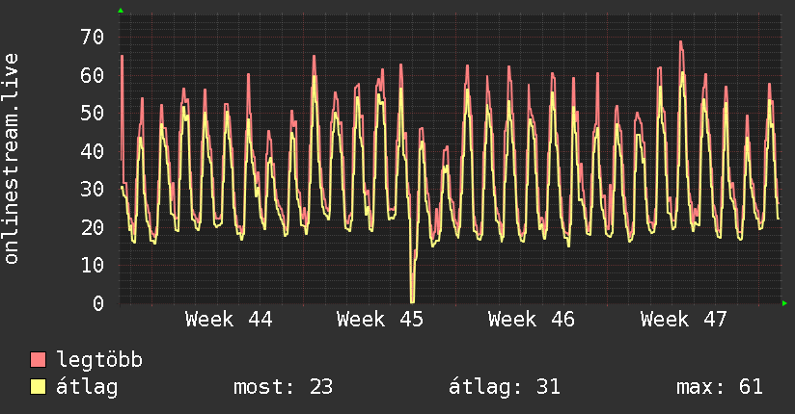Click the pink legtöbb legend swatch
This screenshot has height=414, width=795.
[x=38, y=359]
